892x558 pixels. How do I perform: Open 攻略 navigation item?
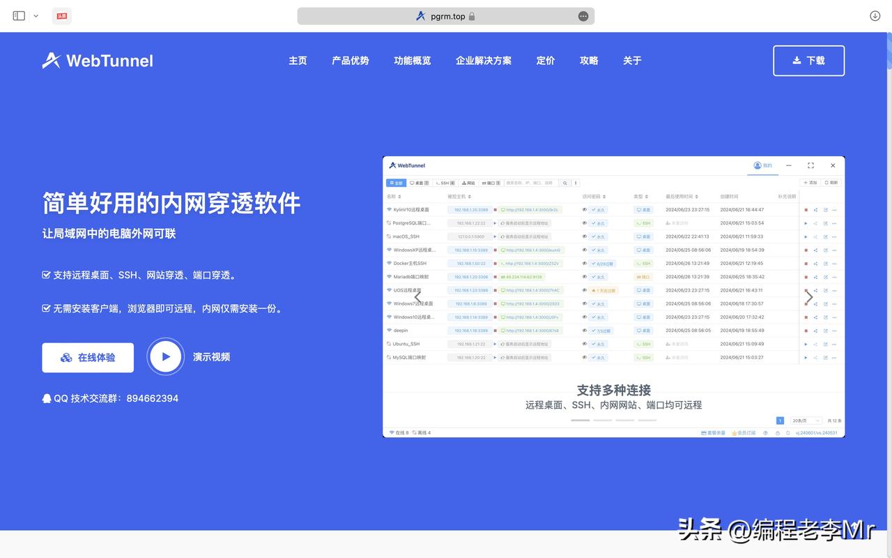pos(589,61)
